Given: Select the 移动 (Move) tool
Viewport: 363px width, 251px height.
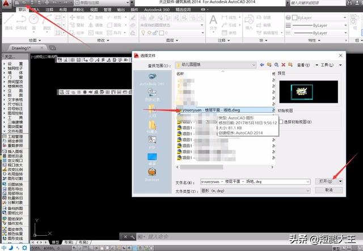Looking at the screenshot, I should [77, 18].
